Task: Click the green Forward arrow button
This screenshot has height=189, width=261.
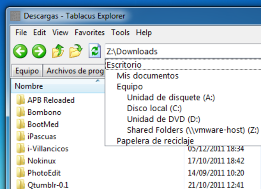Action: (39, 51)
